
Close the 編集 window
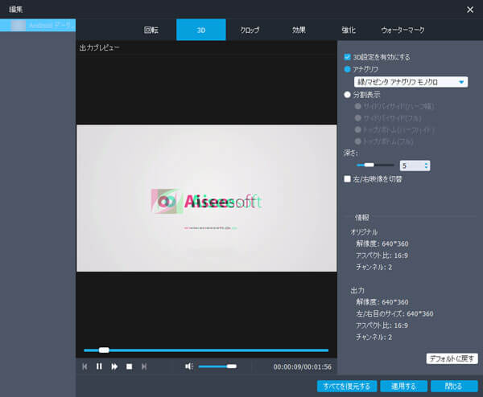pyautogui.click(x=470, y=10)
